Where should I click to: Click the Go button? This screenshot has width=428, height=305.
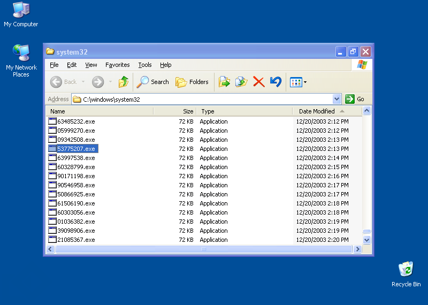coord(355,99)
